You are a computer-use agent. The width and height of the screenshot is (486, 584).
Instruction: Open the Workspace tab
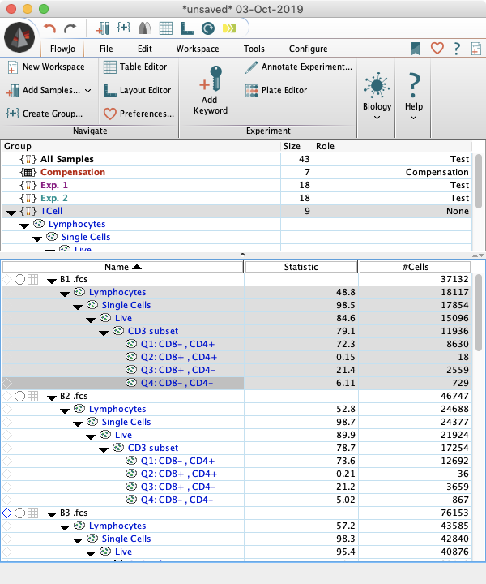coord(198,49)
